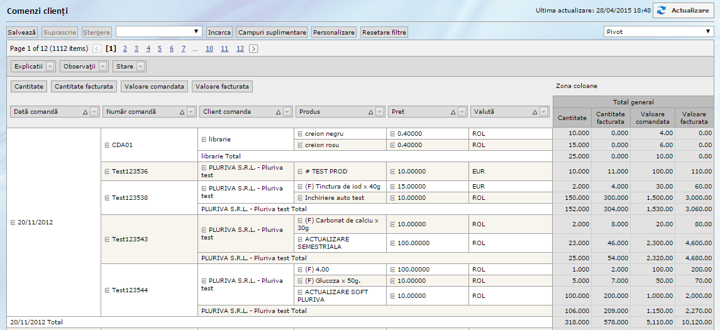This screenshot has height=330, width=720.
Task: Go to page 5 in pager
Action: tap(160, 49)
